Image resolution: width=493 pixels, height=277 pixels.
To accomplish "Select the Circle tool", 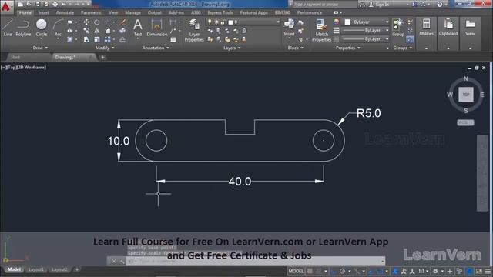I will click(x=41, y=28).
